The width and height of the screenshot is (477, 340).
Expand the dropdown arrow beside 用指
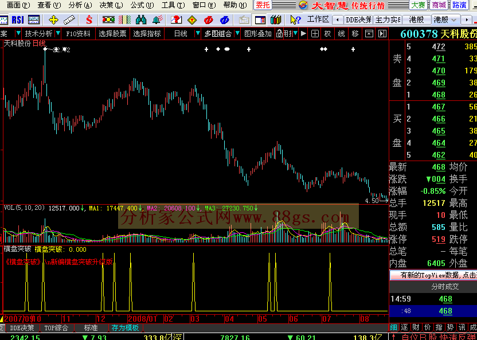pos(295,33)
